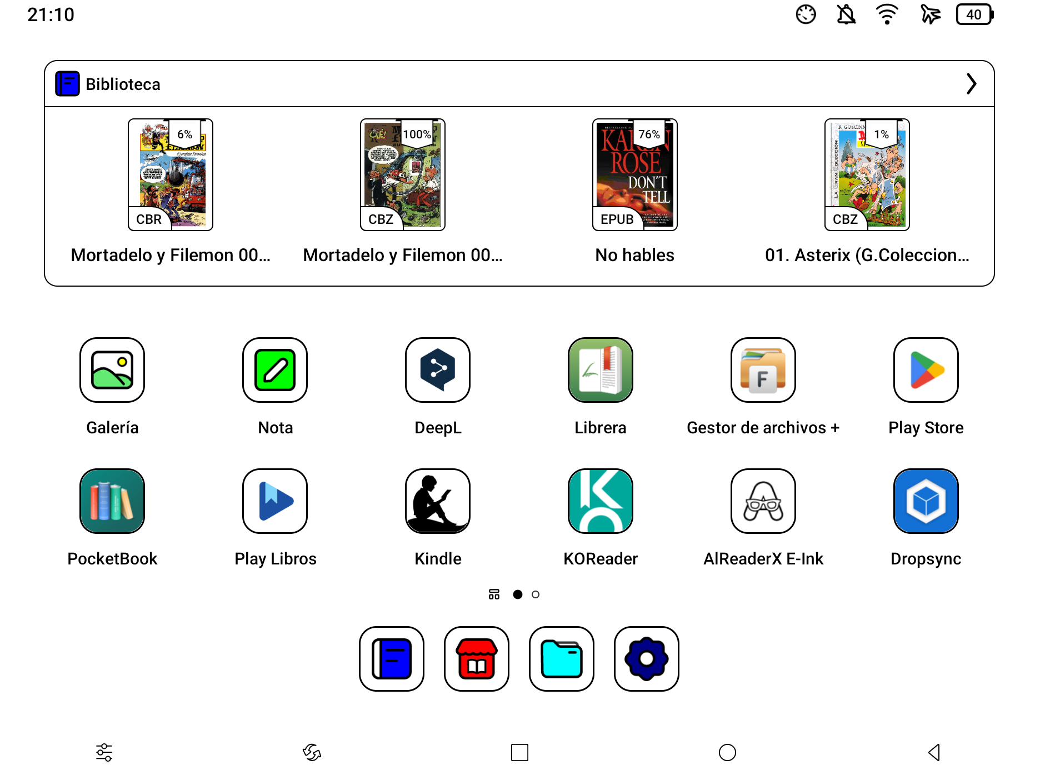Open the cyan file manager dock icon
This screenshot has width=1040, height=780.
click(x=562, y=659)
